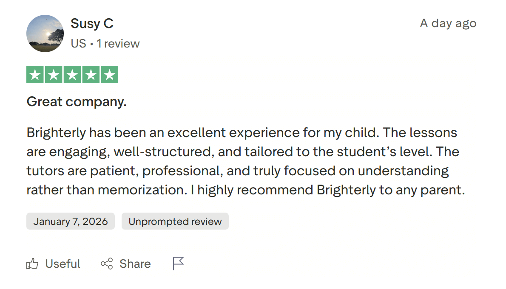The height and width of the screenshot is (289, 506).
Task: Click the flag icon to report the review
Action: click(178, 263)
